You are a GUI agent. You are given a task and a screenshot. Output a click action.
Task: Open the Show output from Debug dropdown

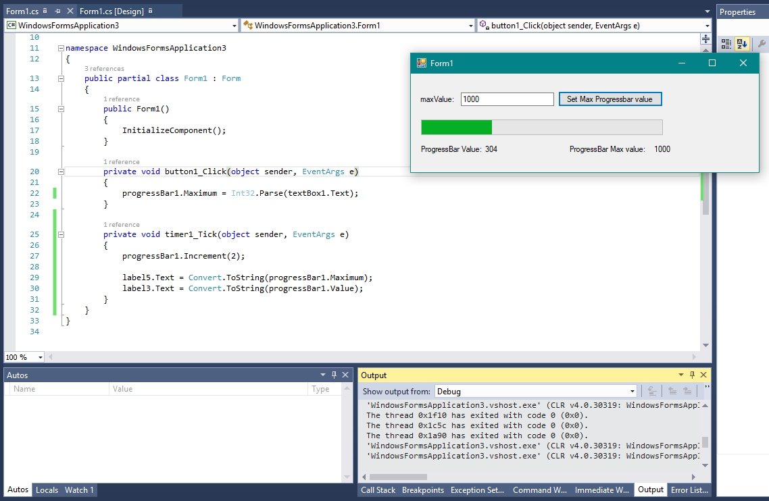632,391
